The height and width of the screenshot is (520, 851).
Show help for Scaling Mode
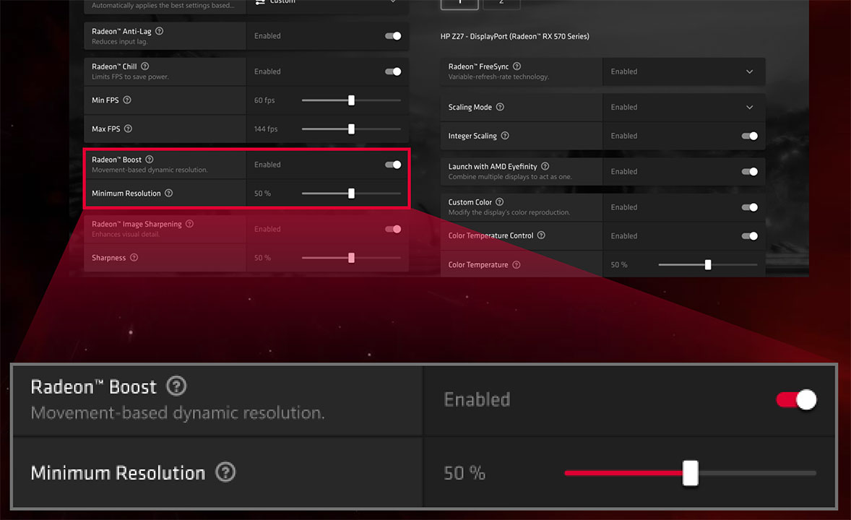coord(500,107)
